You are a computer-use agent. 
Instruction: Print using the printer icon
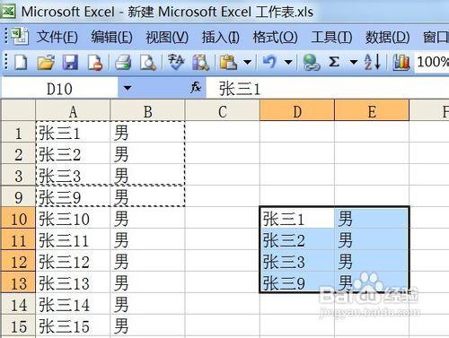pyautogui.click(x=123, y=63)
